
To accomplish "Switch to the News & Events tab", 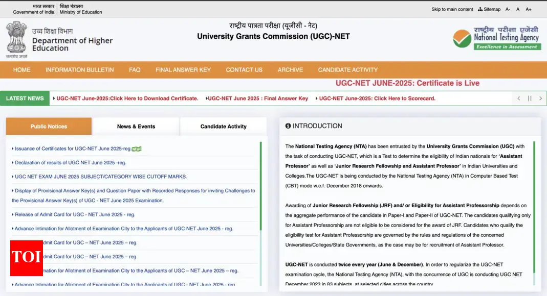I will tap(136, 126).
